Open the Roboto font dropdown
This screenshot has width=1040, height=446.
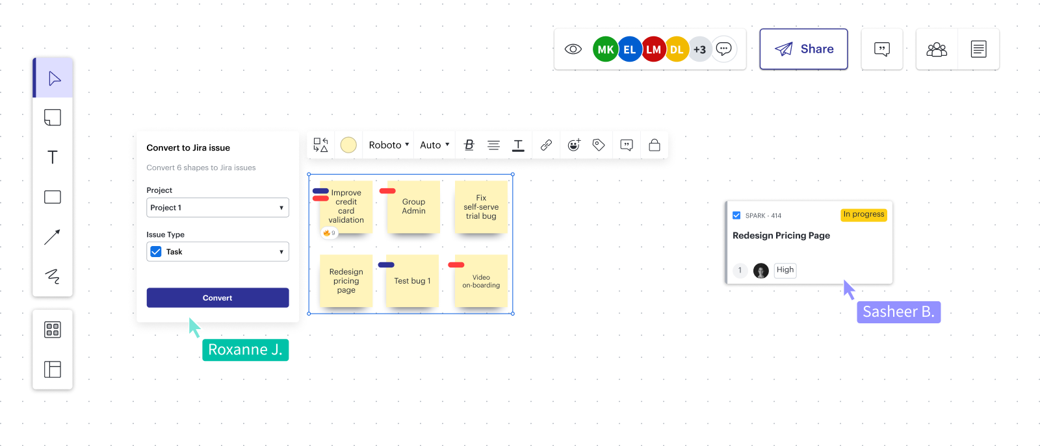point(389,145)
